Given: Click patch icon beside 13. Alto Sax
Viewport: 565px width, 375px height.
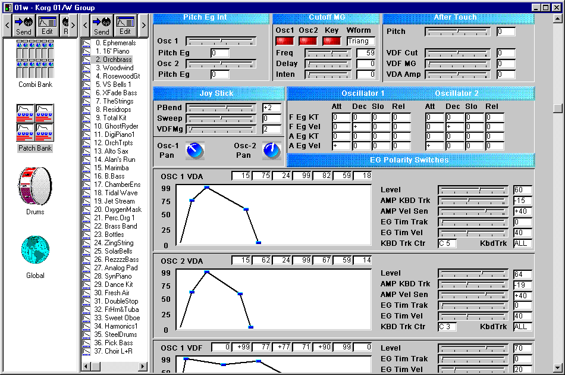Looking at the screenshot, I should [x=86, y=151].
